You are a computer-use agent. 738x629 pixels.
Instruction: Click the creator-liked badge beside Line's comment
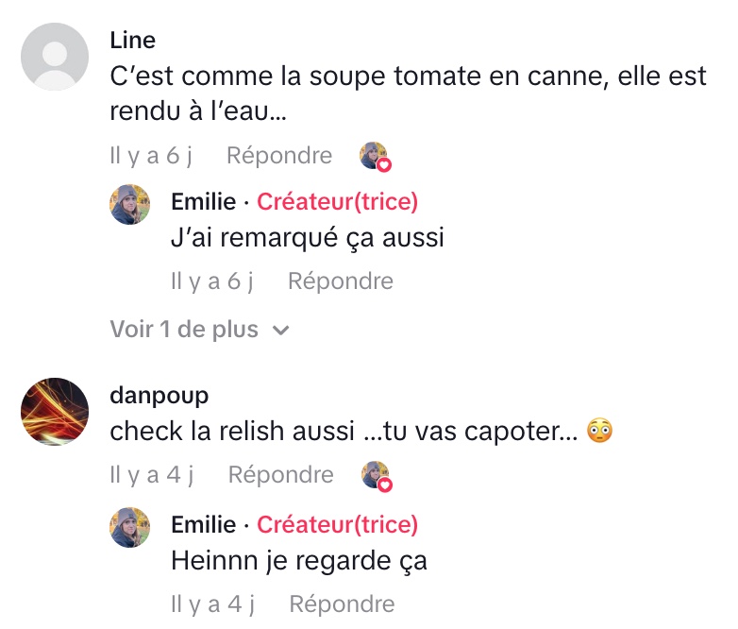pyautogui.click(x=375, y=156)
